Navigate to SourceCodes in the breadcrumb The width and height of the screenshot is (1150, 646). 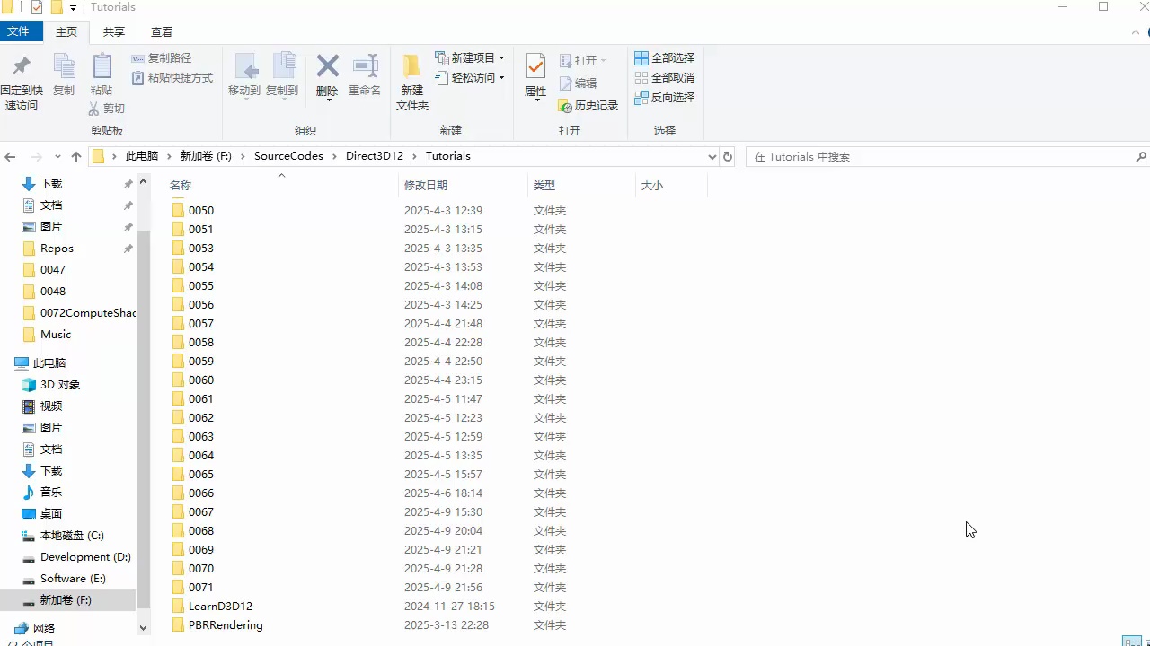pyautogui.click(x=288, y=155)
